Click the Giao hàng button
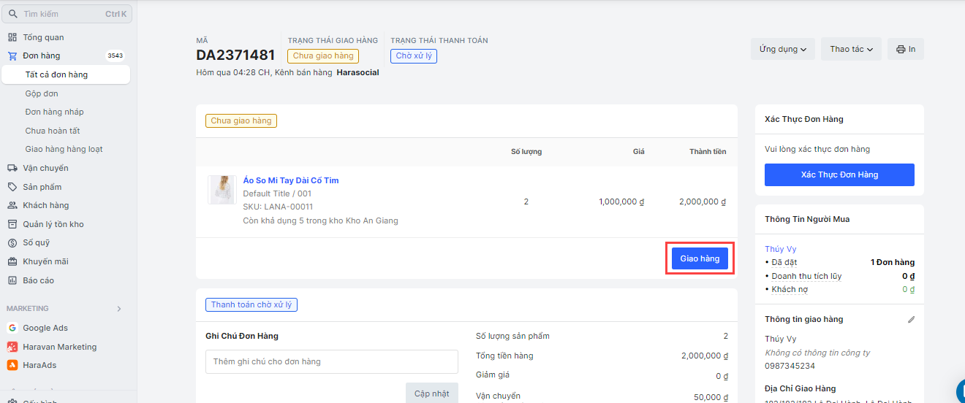 coord(700,258)
